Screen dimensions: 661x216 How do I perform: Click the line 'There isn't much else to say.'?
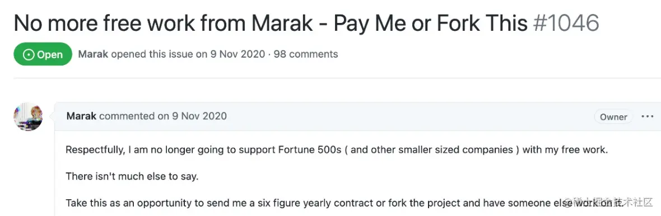click(x=132, y=176)
